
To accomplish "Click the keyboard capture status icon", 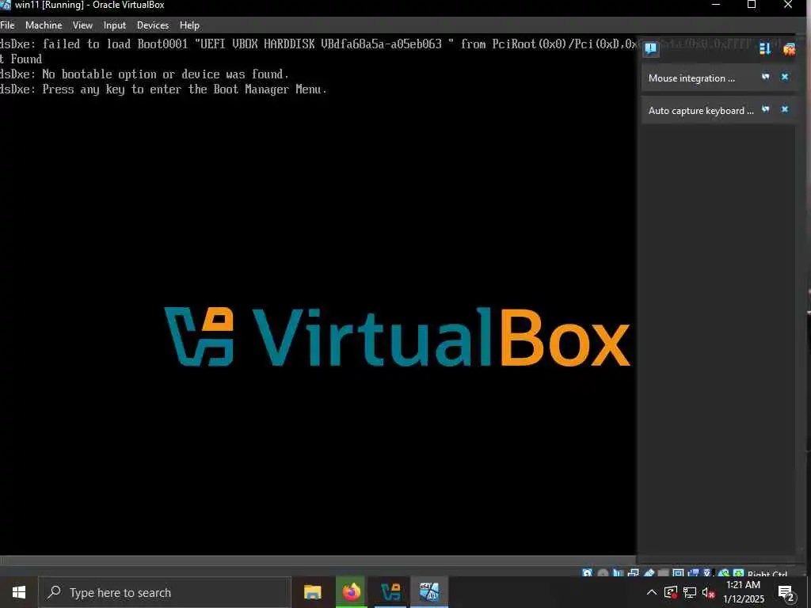I will [x=739, y=573].
